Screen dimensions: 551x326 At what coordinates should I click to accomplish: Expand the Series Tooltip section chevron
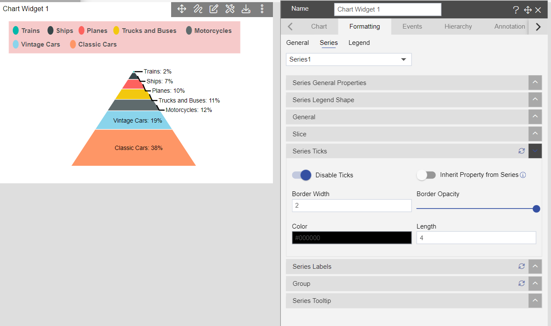(535, 300)
